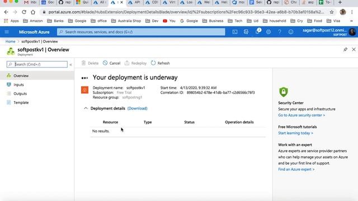Screen dimensions: 358x201
Task: Click Delete in the command bar
Action: pyautogui.click(x=90, y=63)
